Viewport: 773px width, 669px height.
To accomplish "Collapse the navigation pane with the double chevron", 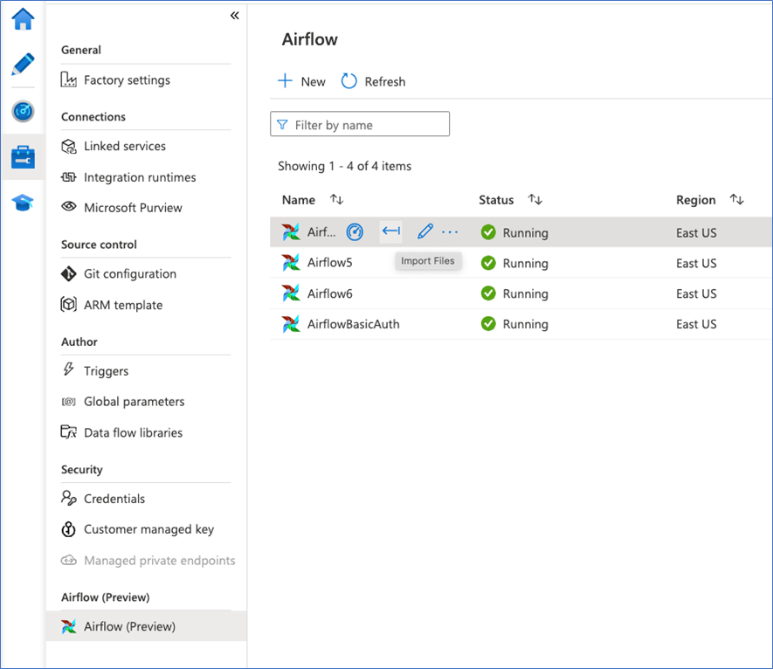I will point(234,15).
